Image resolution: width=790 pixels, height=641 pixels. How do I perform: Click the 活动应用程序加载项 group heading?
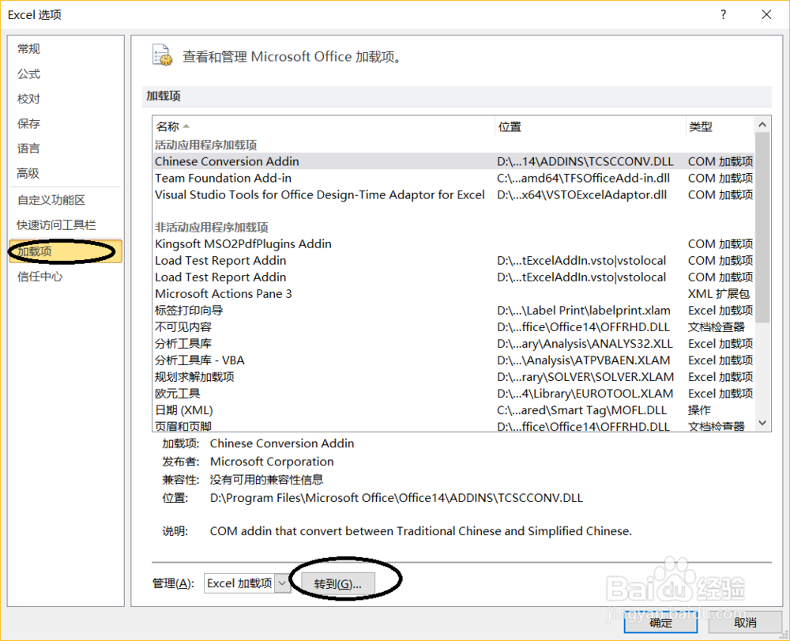click(205, 145)
